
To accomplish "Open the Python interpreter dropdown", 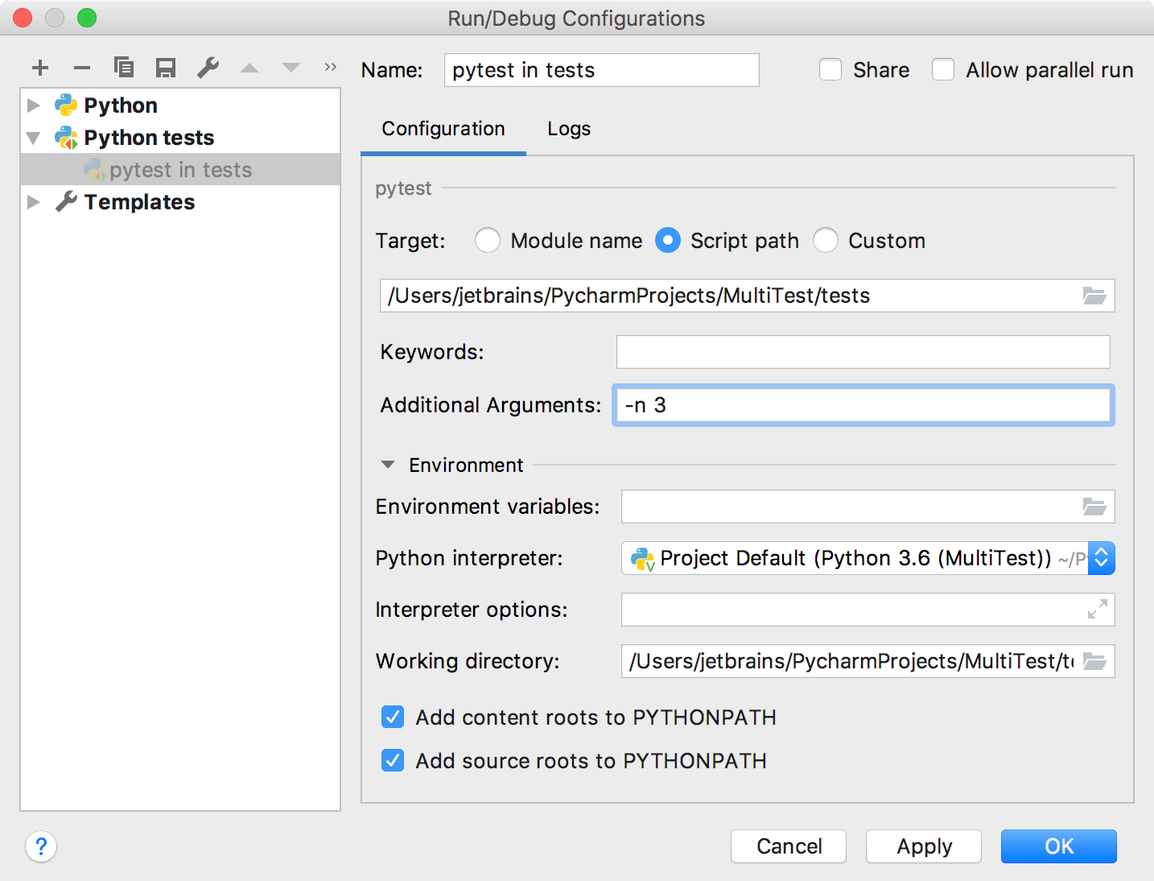I will point(1100,558).
